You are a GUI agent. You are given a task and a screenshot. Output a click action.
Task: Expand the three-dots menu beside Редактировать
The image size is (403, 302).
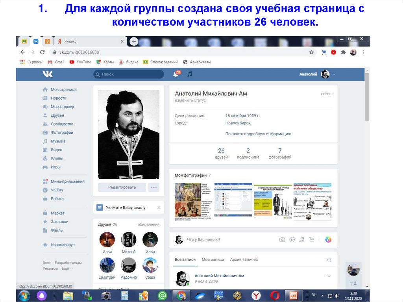154,187
